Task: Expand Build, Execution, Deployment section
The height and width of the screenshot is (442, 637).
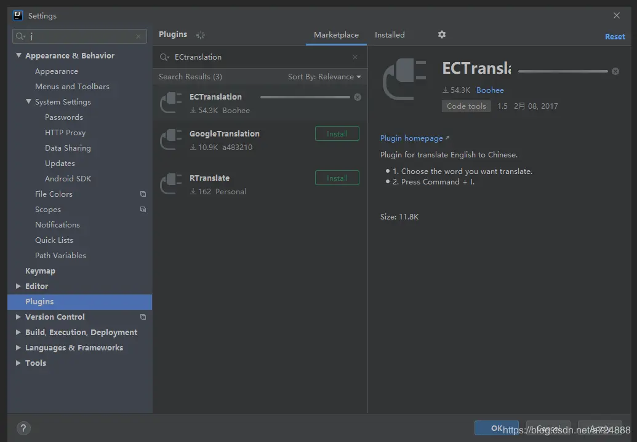Action: coord(18,333)
